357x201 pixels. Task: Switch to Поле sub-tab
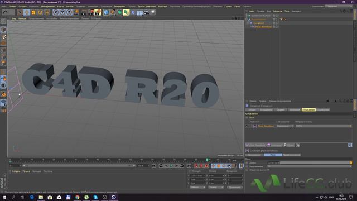tap(273, 155)
